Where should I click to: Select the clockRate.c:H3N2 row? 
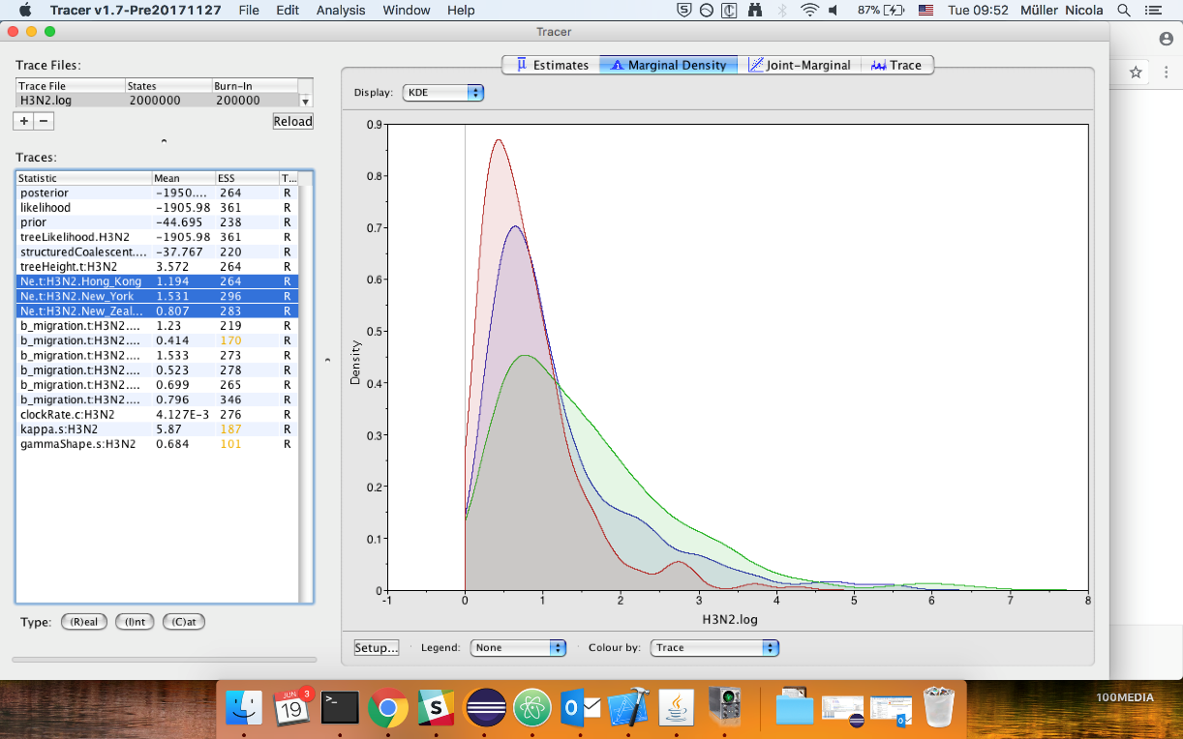coord(158,414)
